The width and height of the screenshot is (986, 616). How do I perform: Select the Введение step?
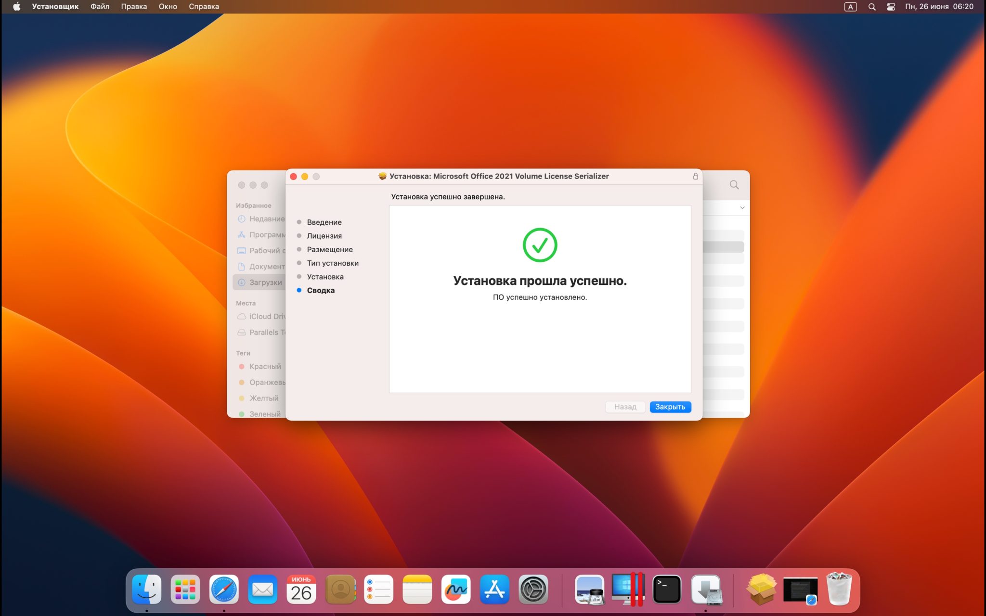(x=324, y=222)
